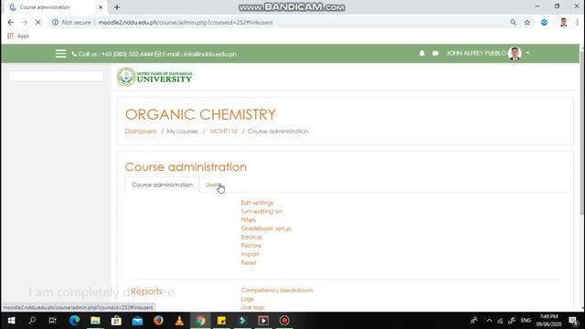Open Microsoft Store from the taskbar
Image resolution: width=585 pixels, height=329 pixels.
(116, 321)
